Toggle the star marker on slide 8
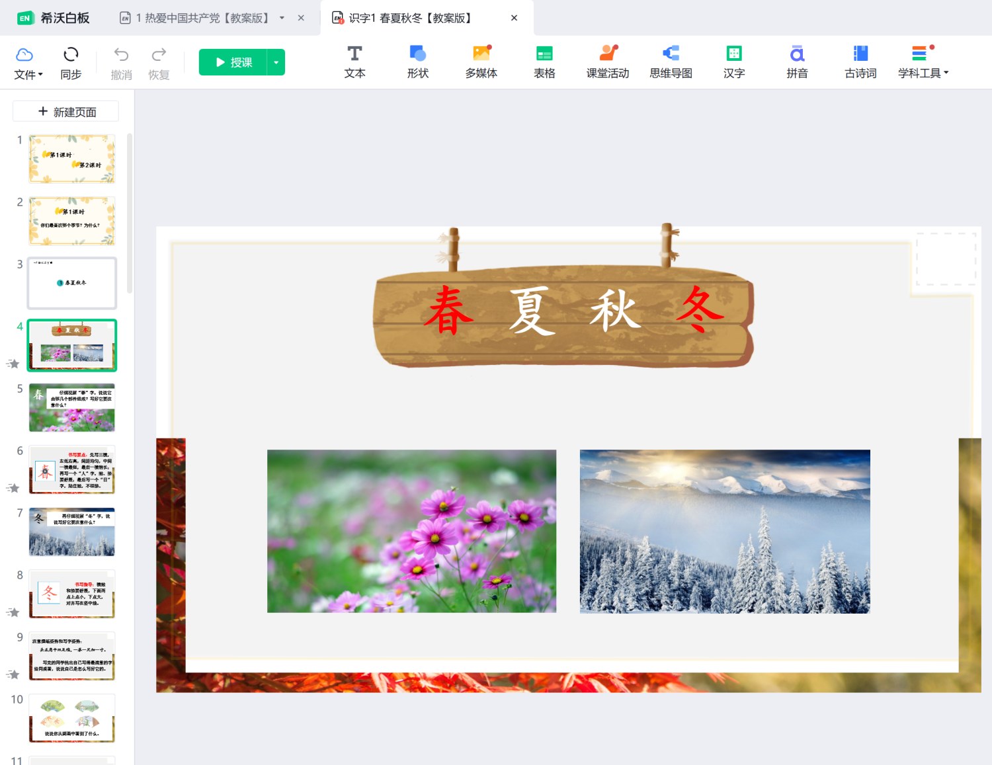The height and width of the screenshot is (765, 992). point(13,612)
